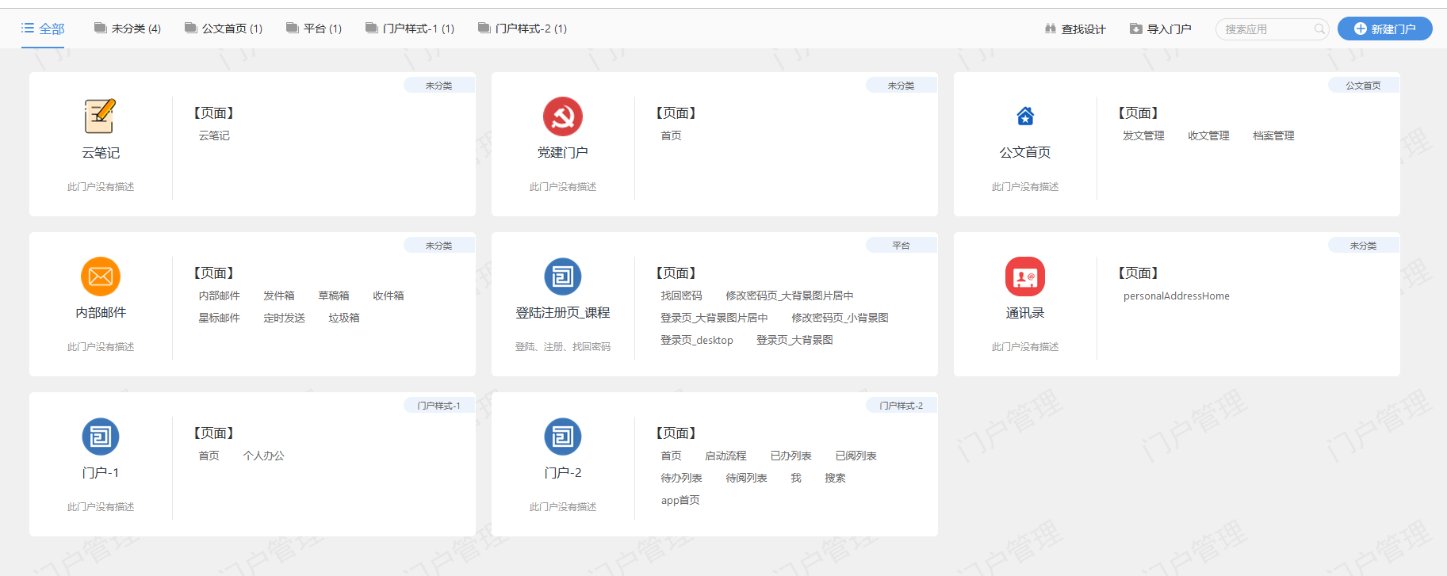
Task: Click the 门户-2 portal icon
Action: pyautogui.click(x=562, y=437)
